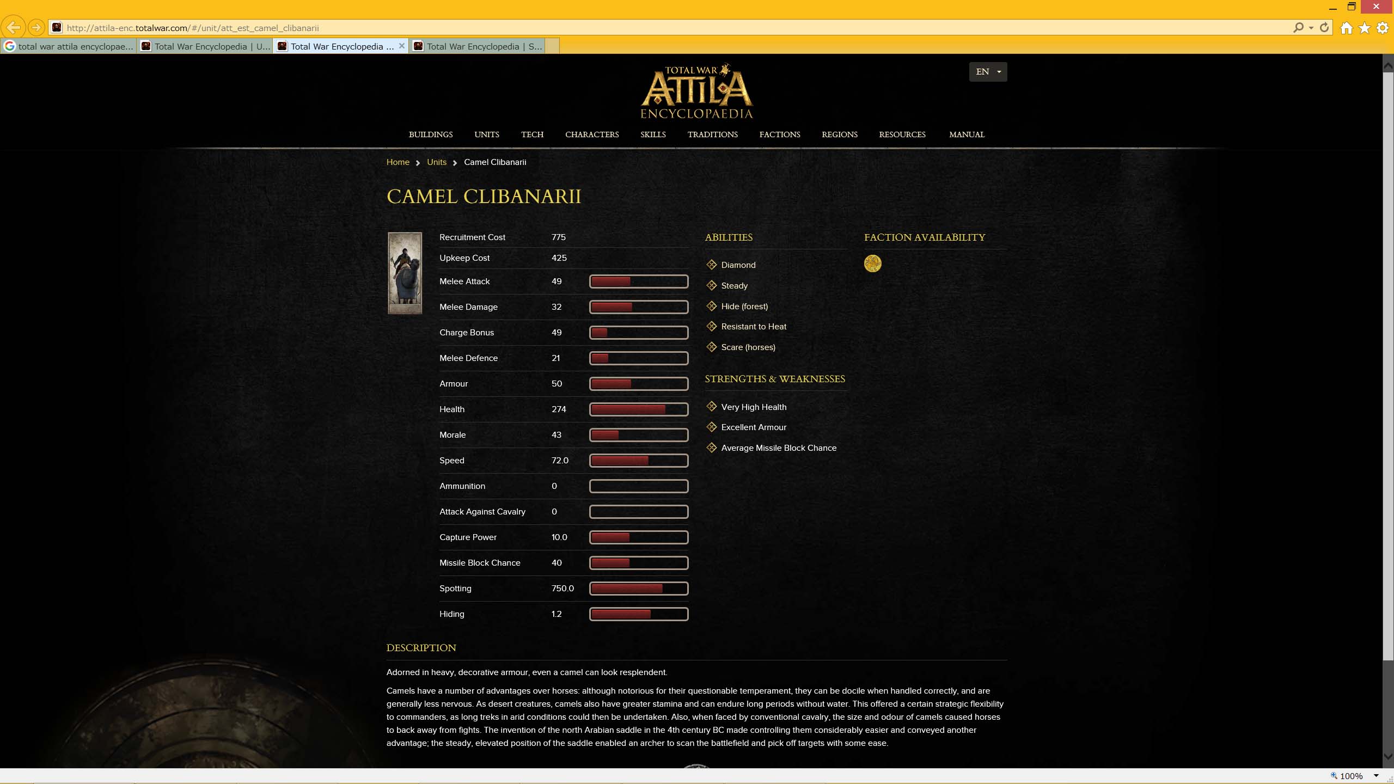Open the Tech menu
The height and width of the screenshot is (784, 1394).
(532, 134)
